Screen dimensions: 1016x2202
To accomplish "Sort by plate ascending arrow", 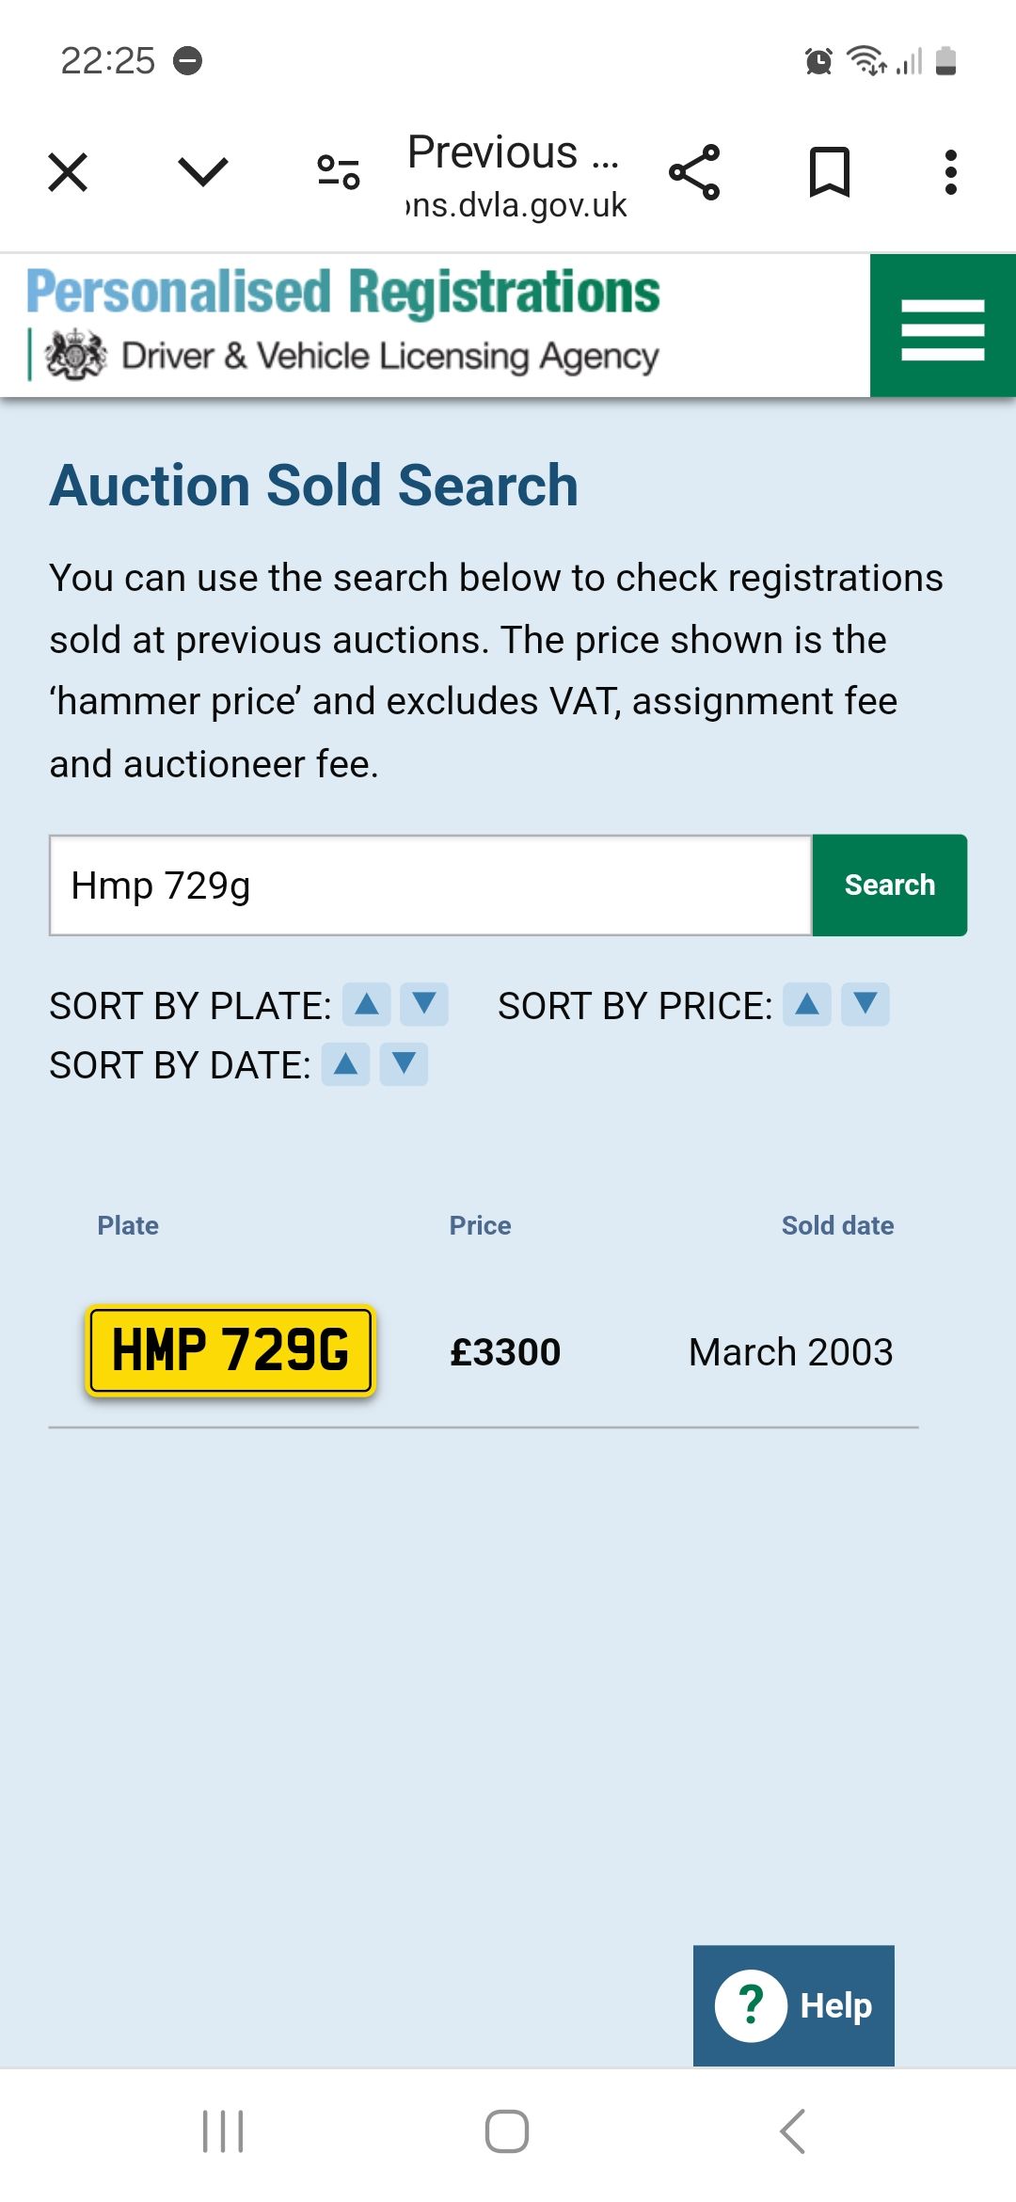I will click(367, 1004).
